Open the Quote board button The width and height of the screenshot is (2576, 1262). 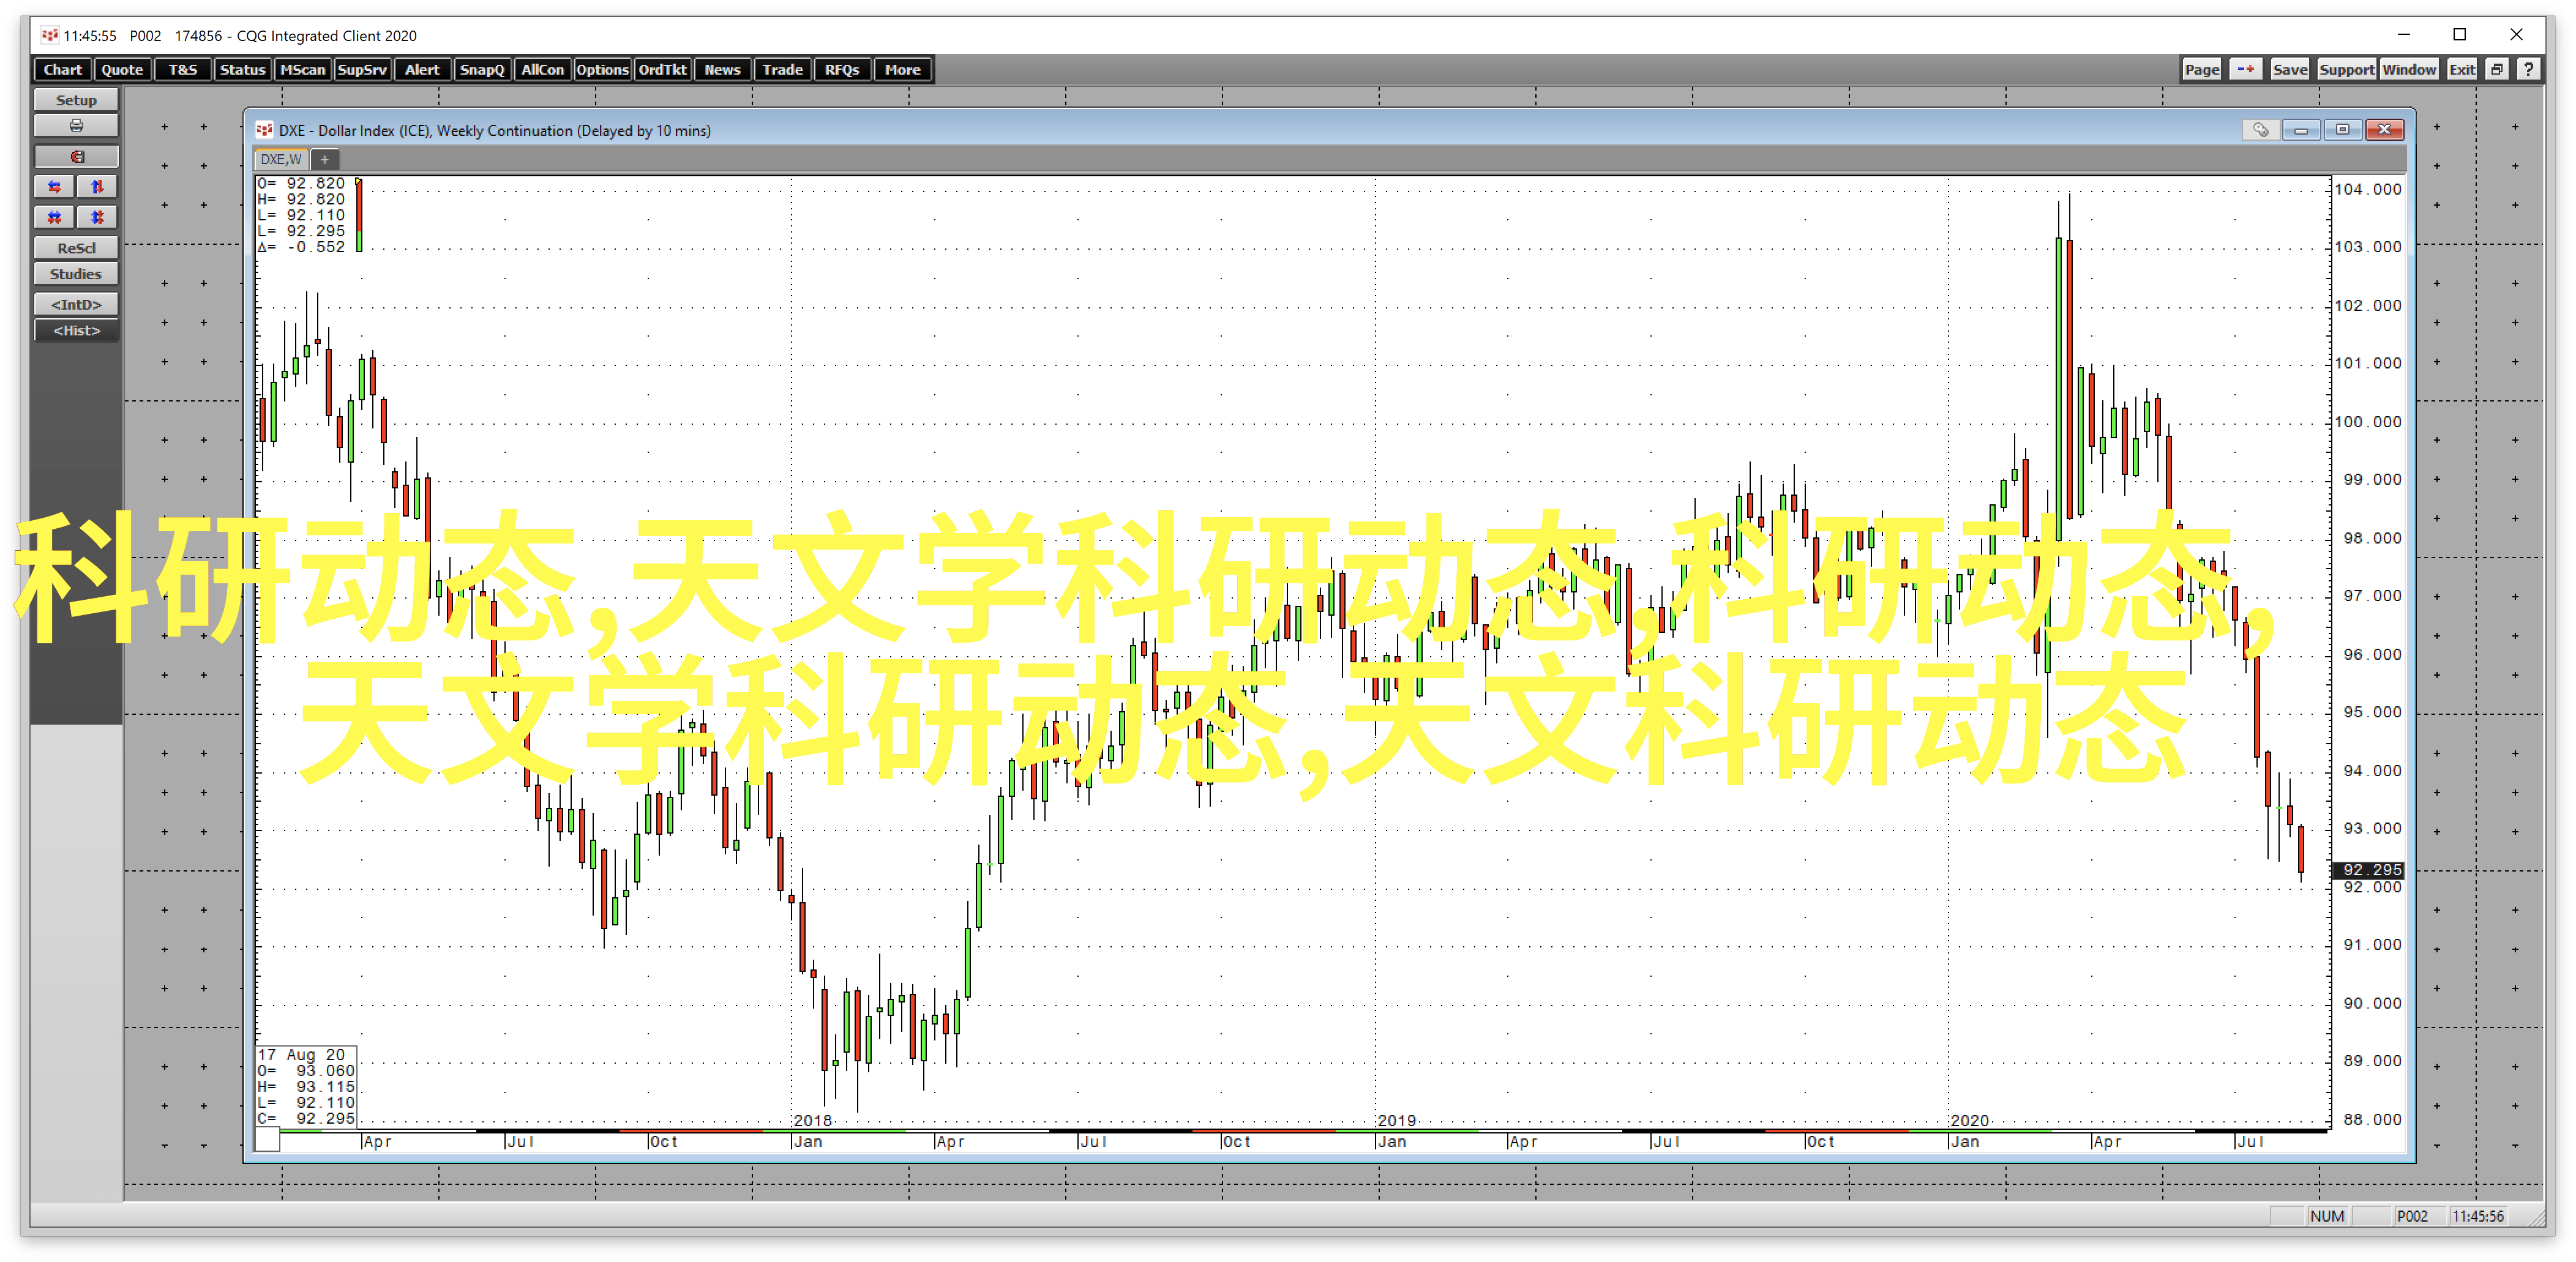point(122,70)
